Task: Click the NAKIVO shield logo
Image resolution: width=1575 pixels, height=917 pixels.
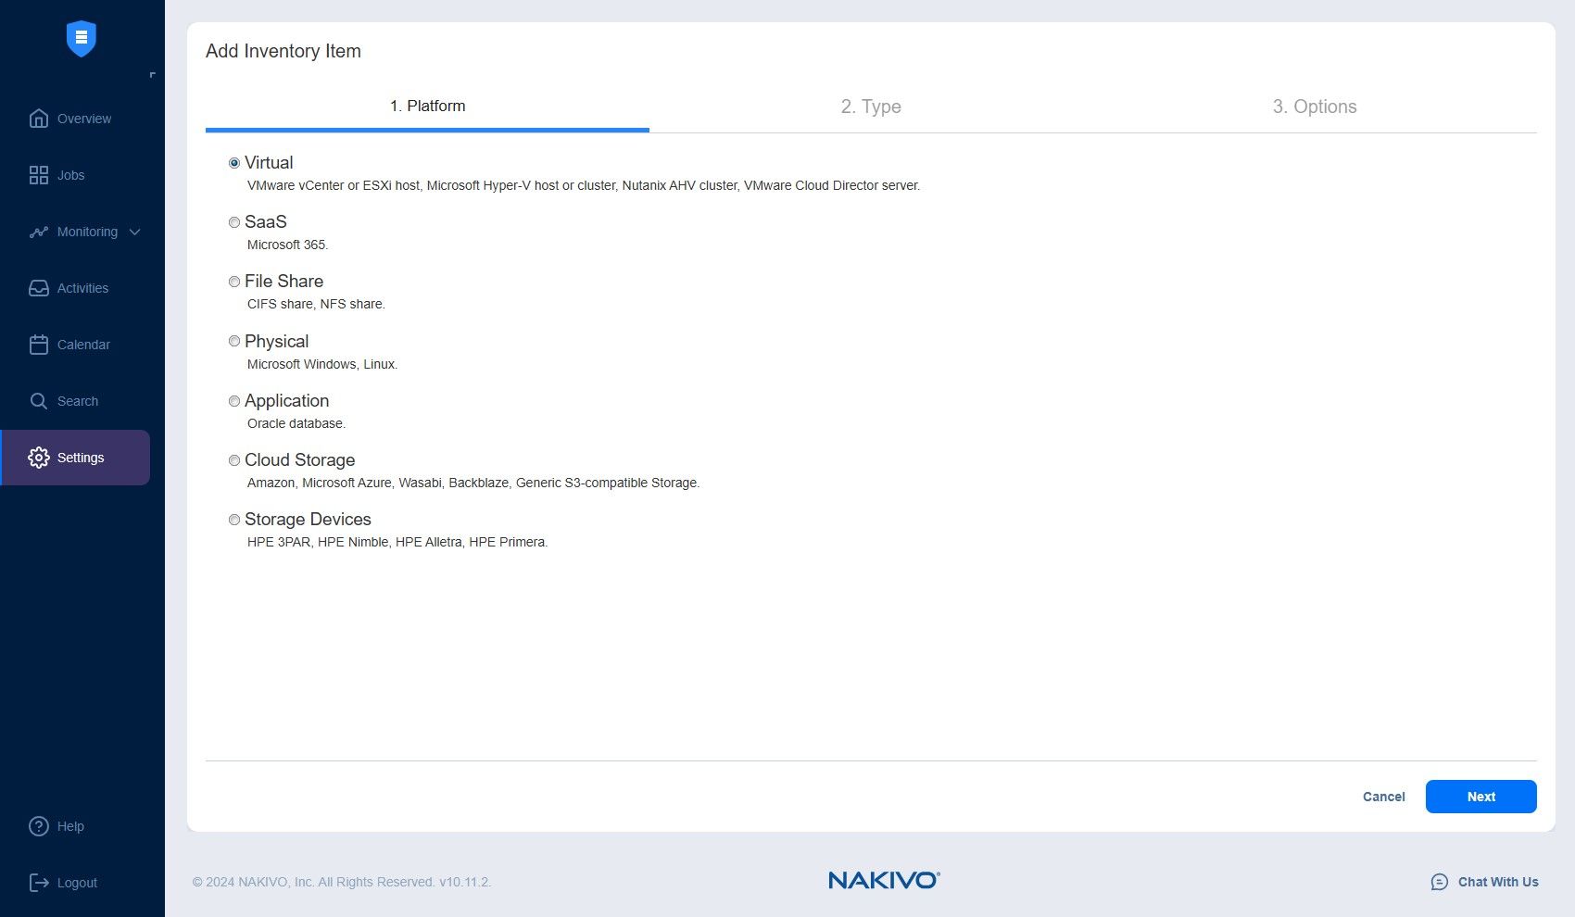Action: 82,38
